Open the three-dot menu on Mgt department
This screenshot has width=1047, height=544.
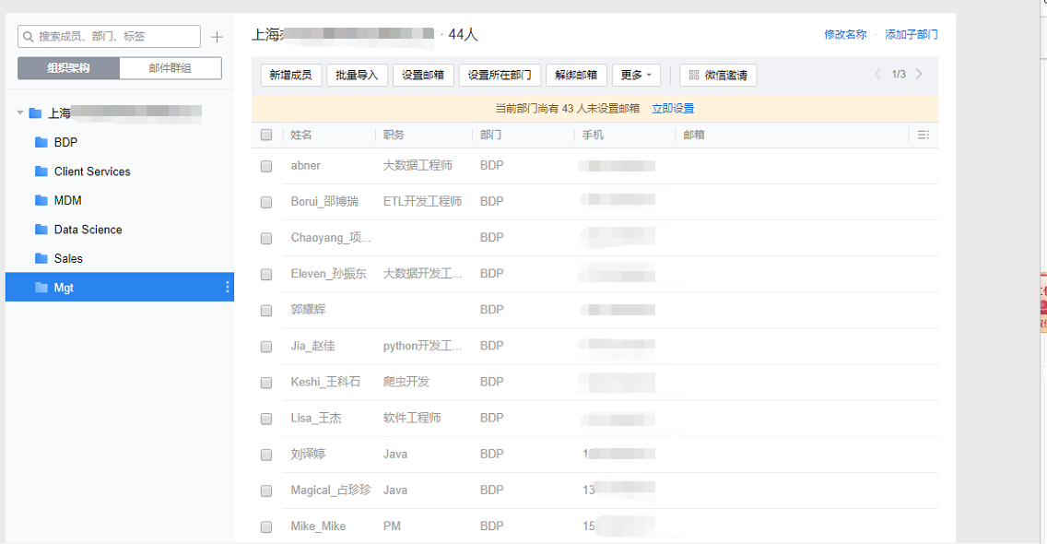pos(227,287)
